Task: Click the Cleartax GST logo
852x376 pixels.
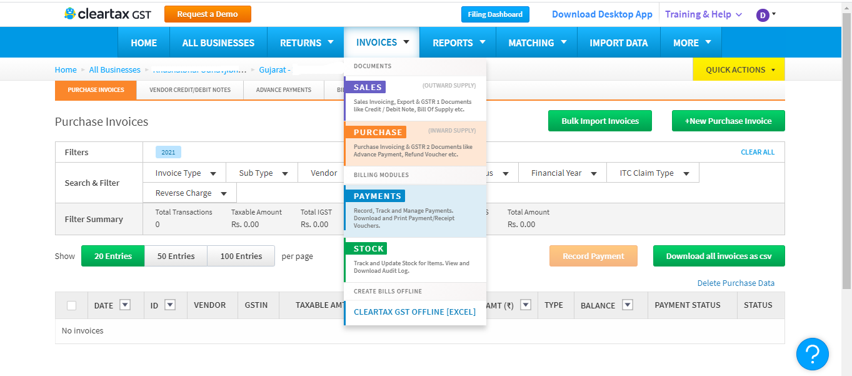Action: [x=108, y=14]
